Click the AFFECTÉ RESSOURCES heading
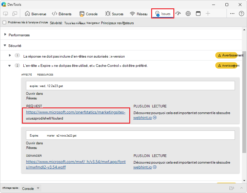 (x=37, y=75)
